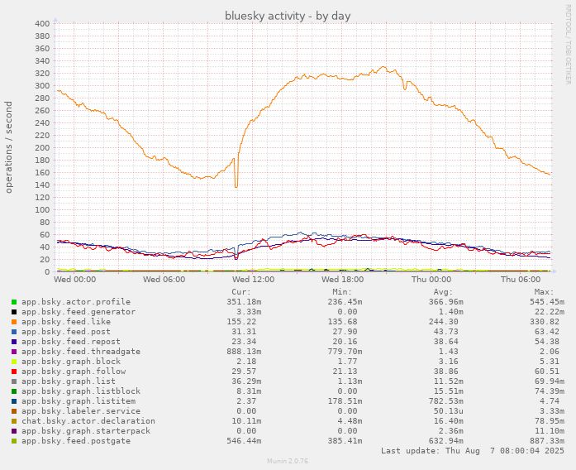Screen dimensions: 576x470
Task: Select the app.bsky.graph.listitem legend label
Action: point(79,401)
